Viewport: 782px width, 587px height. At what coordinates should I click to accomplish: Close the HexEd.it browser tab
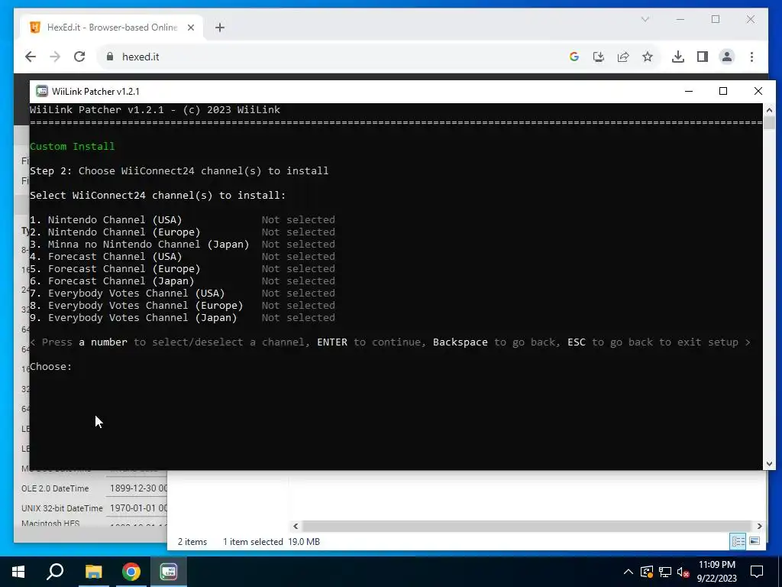point(190,28)
